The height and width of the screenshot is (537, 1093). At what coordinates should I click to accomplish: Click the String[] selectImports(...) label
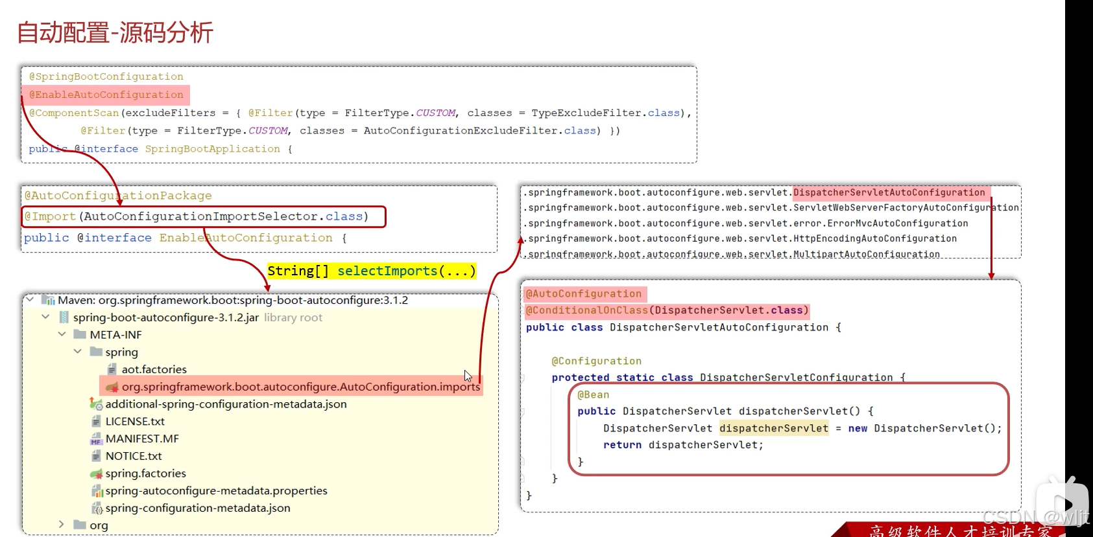(x=372, y=271)
